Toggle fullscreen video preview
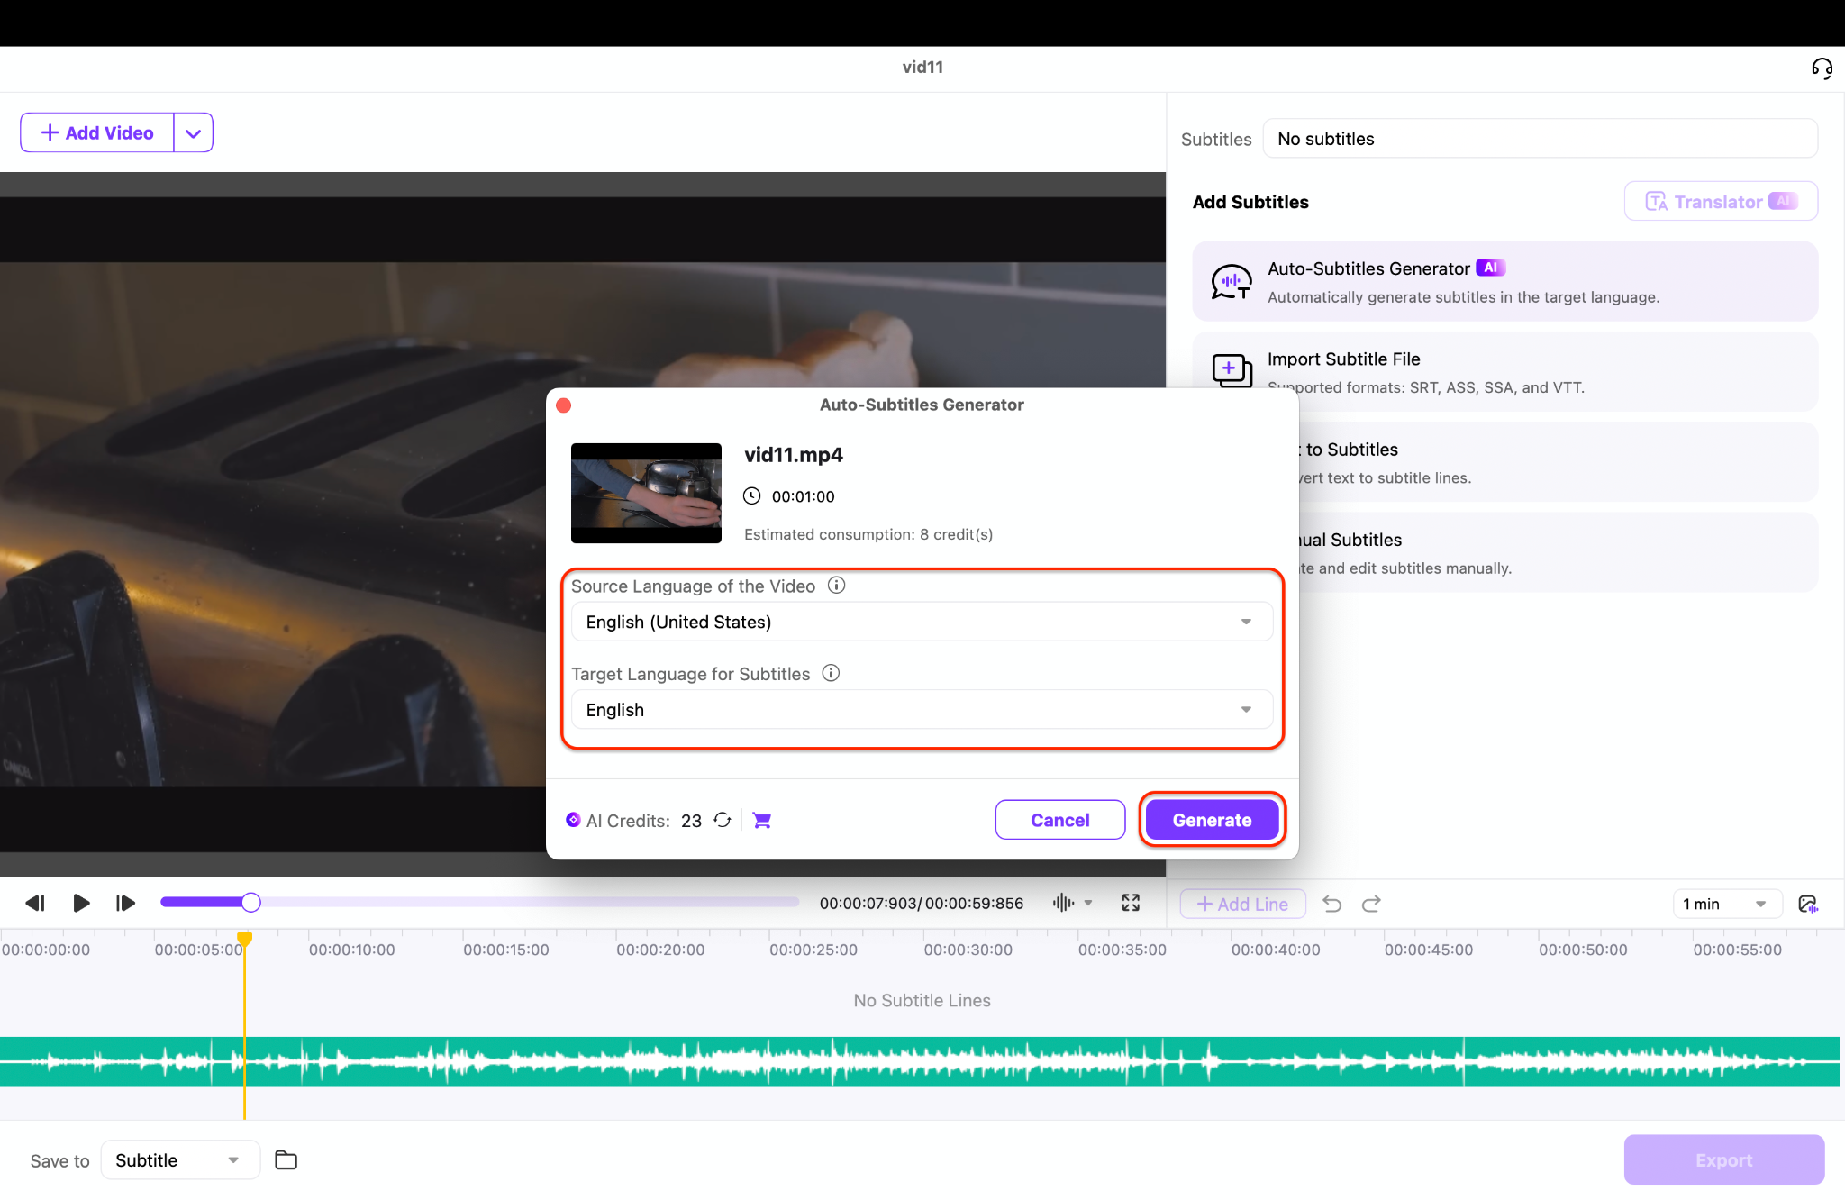 [x=1131, y=903]
